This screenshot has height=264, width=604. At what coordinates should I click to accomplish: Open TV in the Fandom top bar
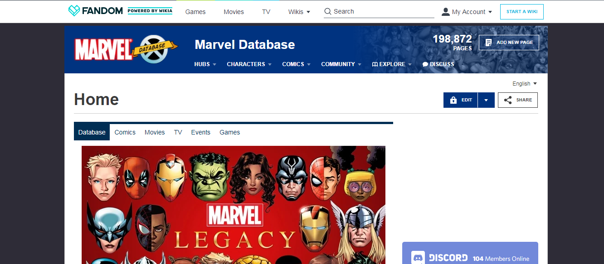[x=266, y=12]
